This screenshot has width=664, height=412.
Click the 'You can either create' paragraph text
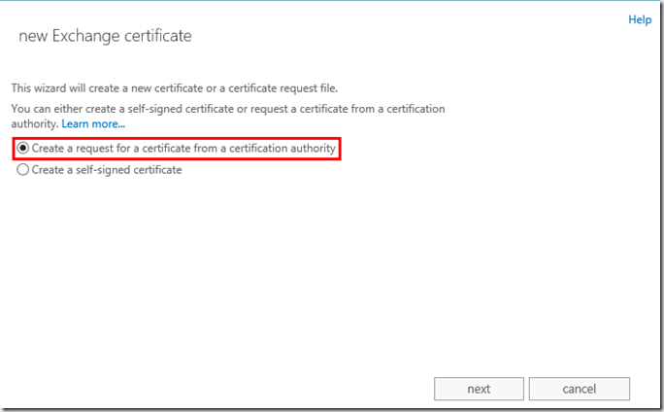click(x=227, y=109)
